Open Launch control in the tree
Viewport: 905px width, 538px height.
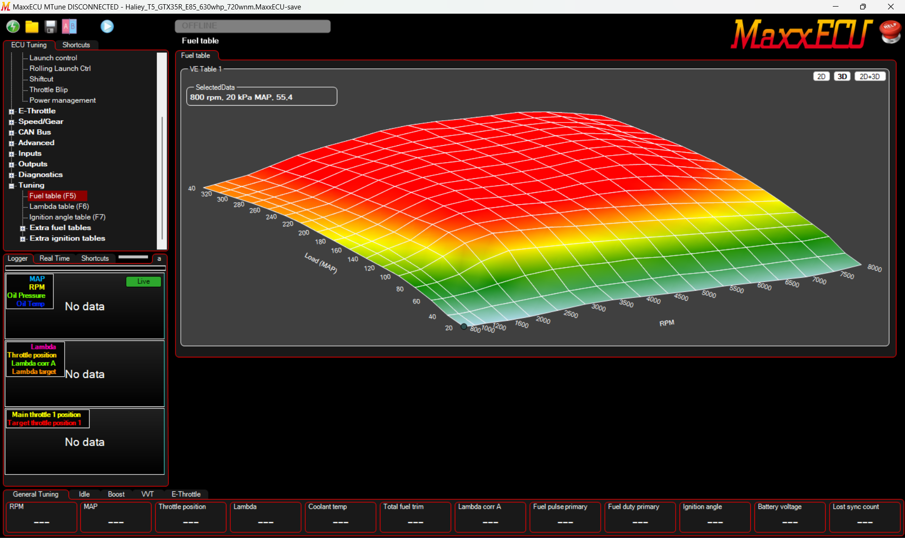click(53, 58)
